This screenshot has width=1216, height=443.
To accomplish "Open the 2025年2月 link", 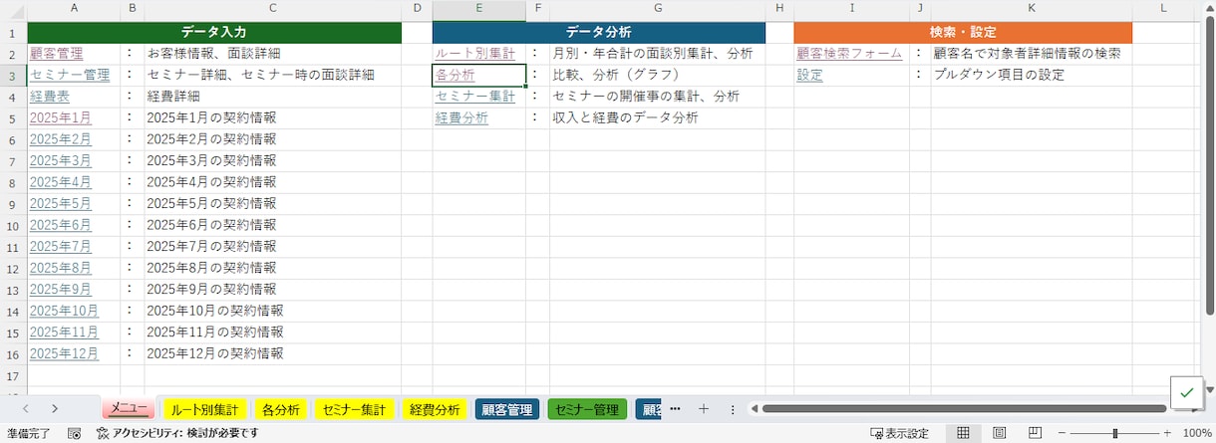I will coord(61,139).
